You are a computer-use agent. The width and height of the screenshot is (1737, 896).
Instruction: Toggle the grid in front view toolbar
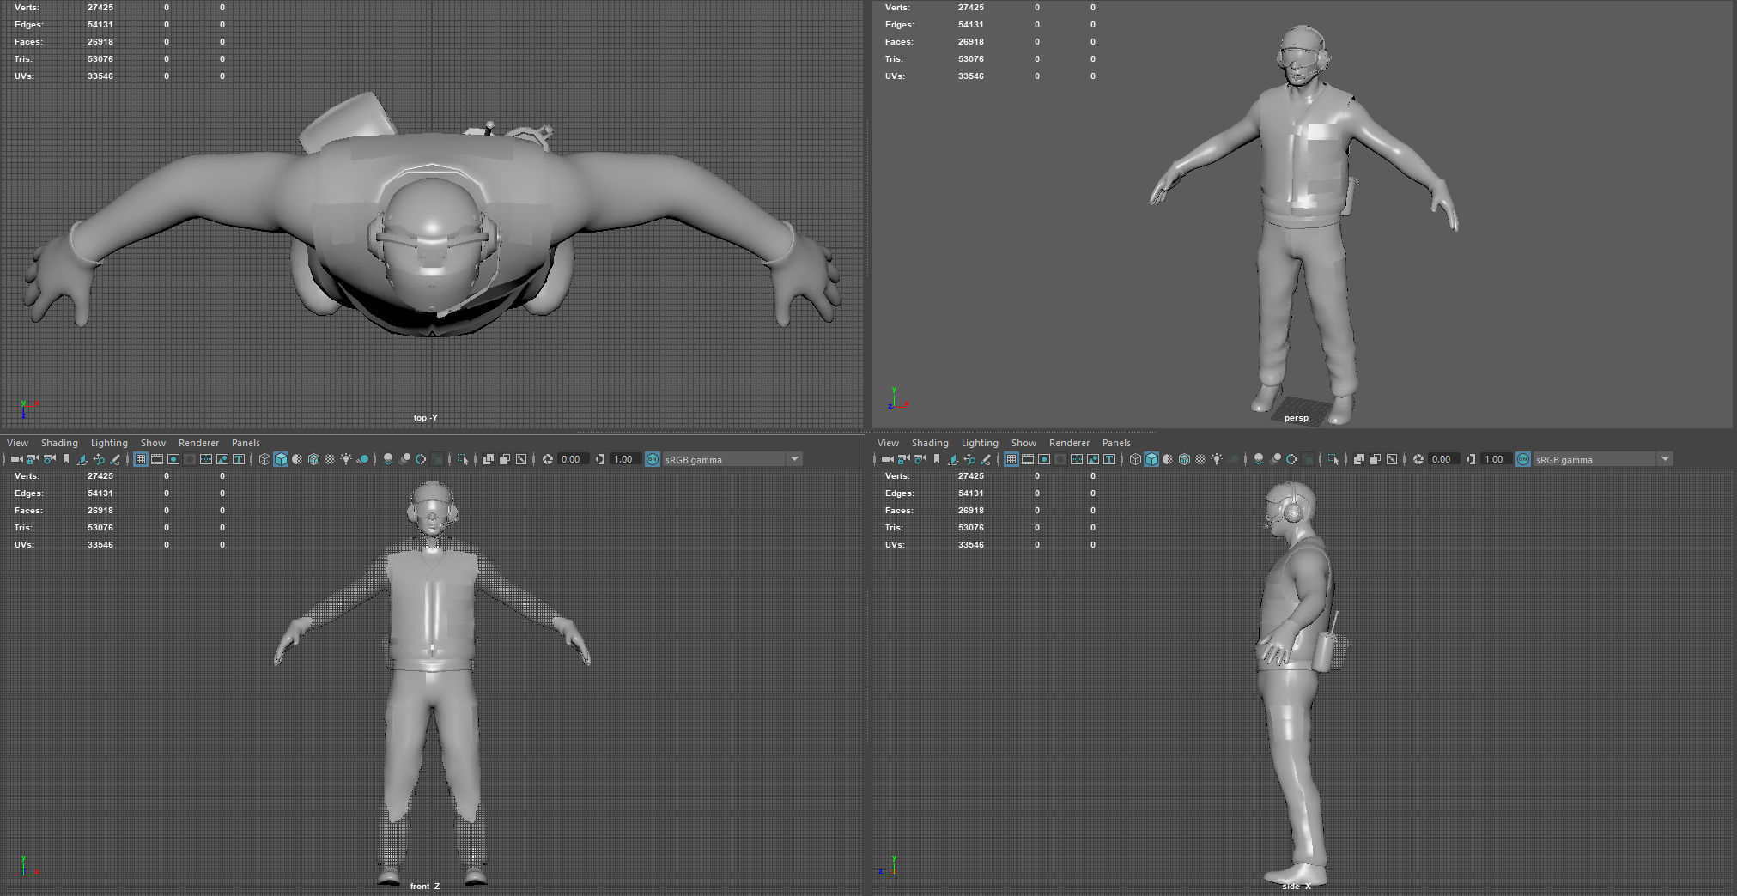pos(141,459)
